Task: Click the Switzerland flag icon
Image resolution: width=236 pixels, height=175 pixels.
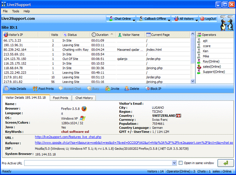Action: coord(178,116)
